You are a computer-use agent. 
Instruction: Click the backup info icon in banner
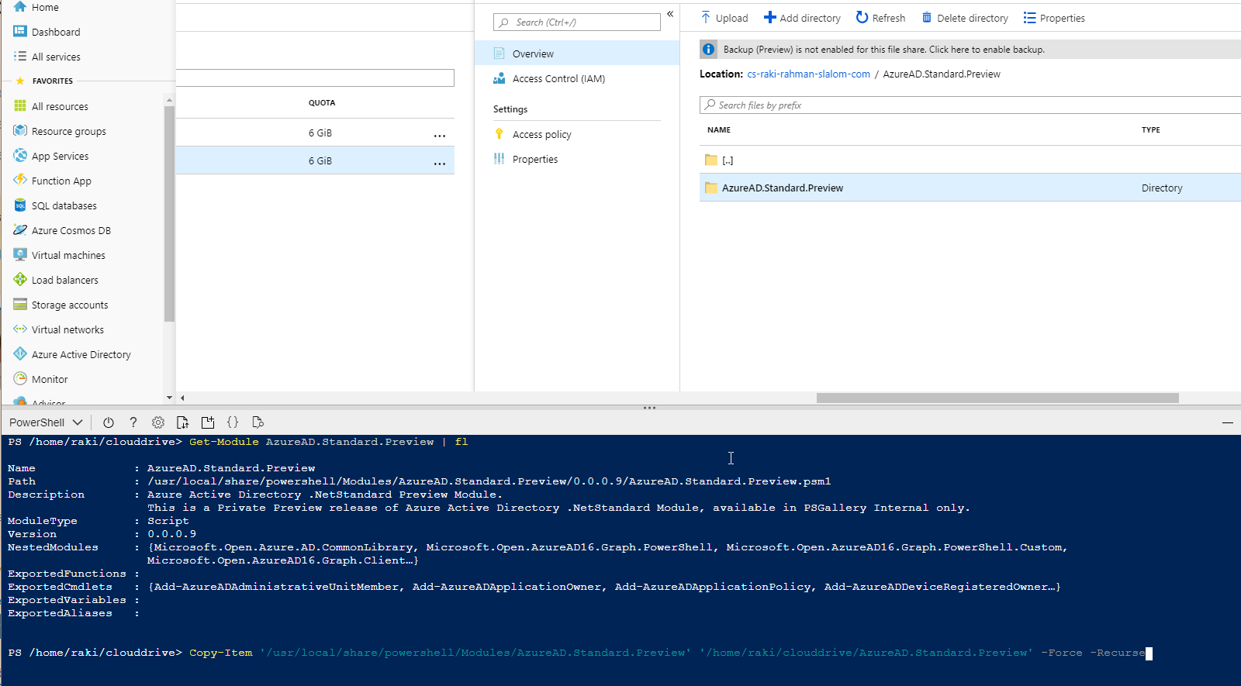coord(709,49)
